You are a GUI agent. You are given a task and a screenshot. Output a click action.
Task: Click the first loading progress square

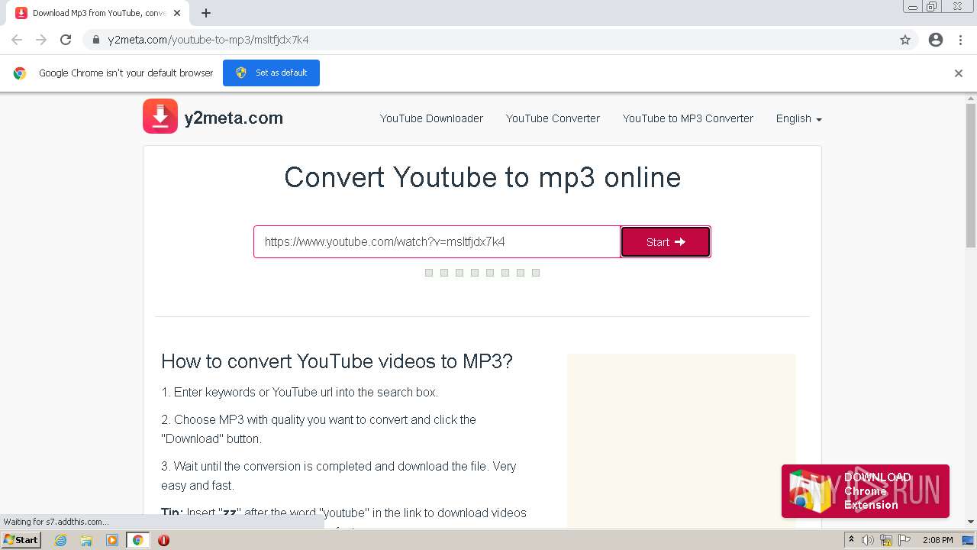429,273
